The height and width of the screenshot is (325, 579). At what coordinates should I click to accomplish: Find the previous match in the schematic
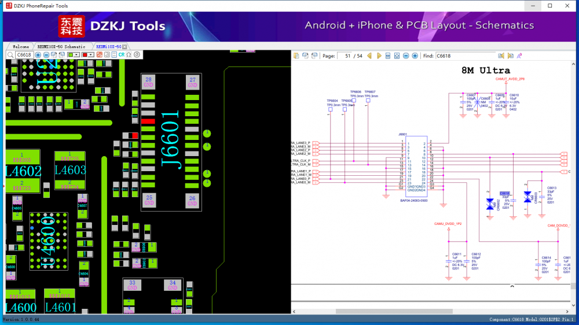click(x=501, y=56)
